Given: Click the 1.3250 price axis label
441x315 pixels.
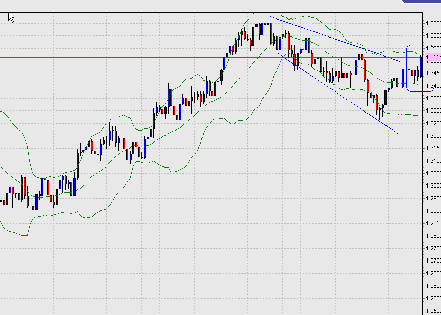Looking at the screenshot, I should 433,123.
